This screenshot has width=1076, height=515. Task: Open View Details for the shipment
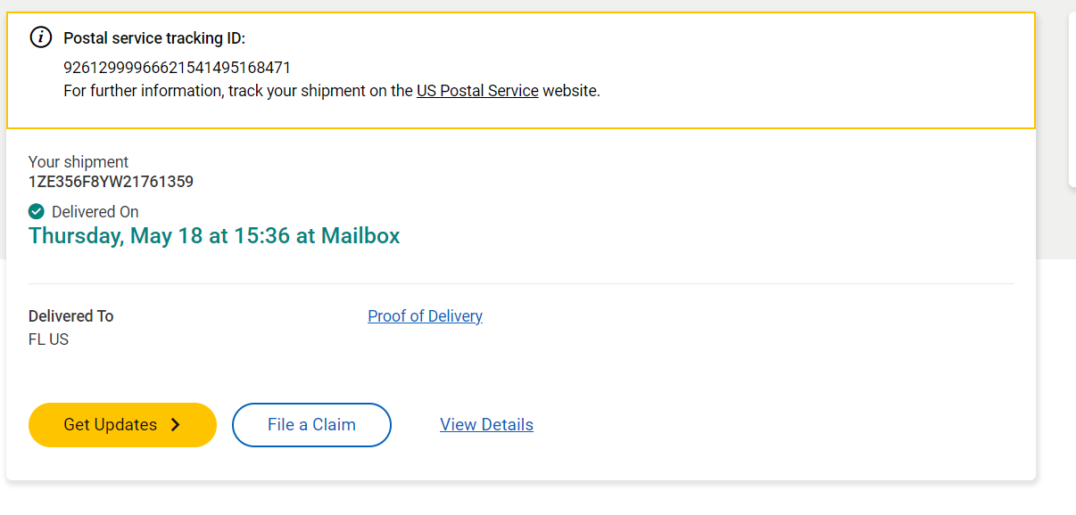486,425
